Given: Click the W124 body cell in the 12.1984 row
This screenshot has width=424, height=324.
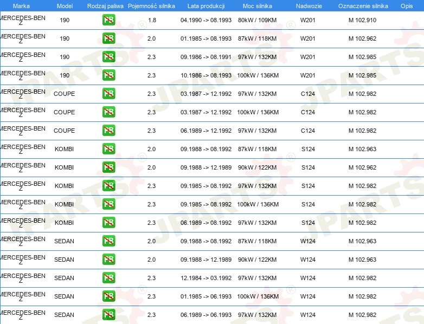Looking at the screenshot, I should (308, 278).
